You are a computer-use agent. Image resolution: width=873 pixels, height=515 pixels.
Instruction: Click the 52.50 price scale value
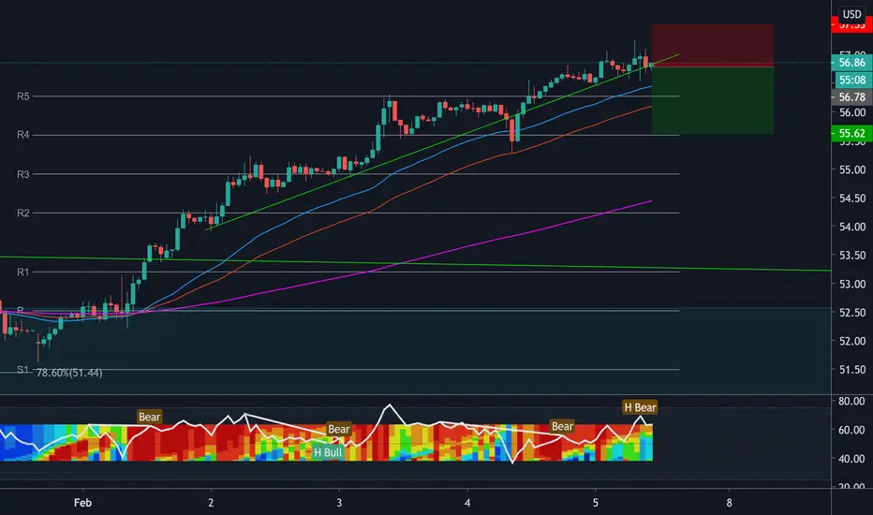(851, 313)
